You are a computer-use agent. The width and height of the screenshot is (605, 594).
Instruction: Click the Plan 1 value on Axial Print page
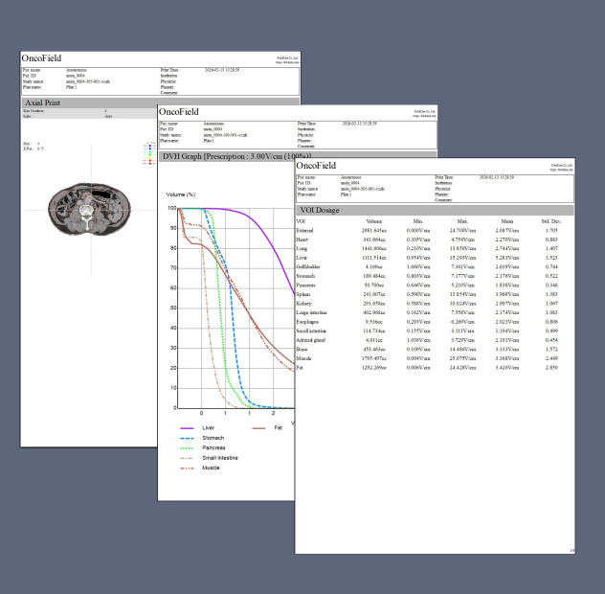tap(72, 87)
